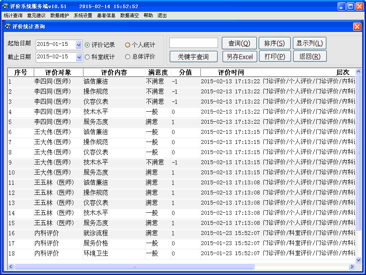This screenshot has width=366, height=275.
Task: Click 环境卫生 in row 18
Action: (x=96, y=253)
